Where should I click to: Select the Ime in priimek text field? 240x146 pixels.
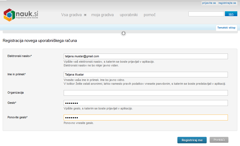(146, 74)
